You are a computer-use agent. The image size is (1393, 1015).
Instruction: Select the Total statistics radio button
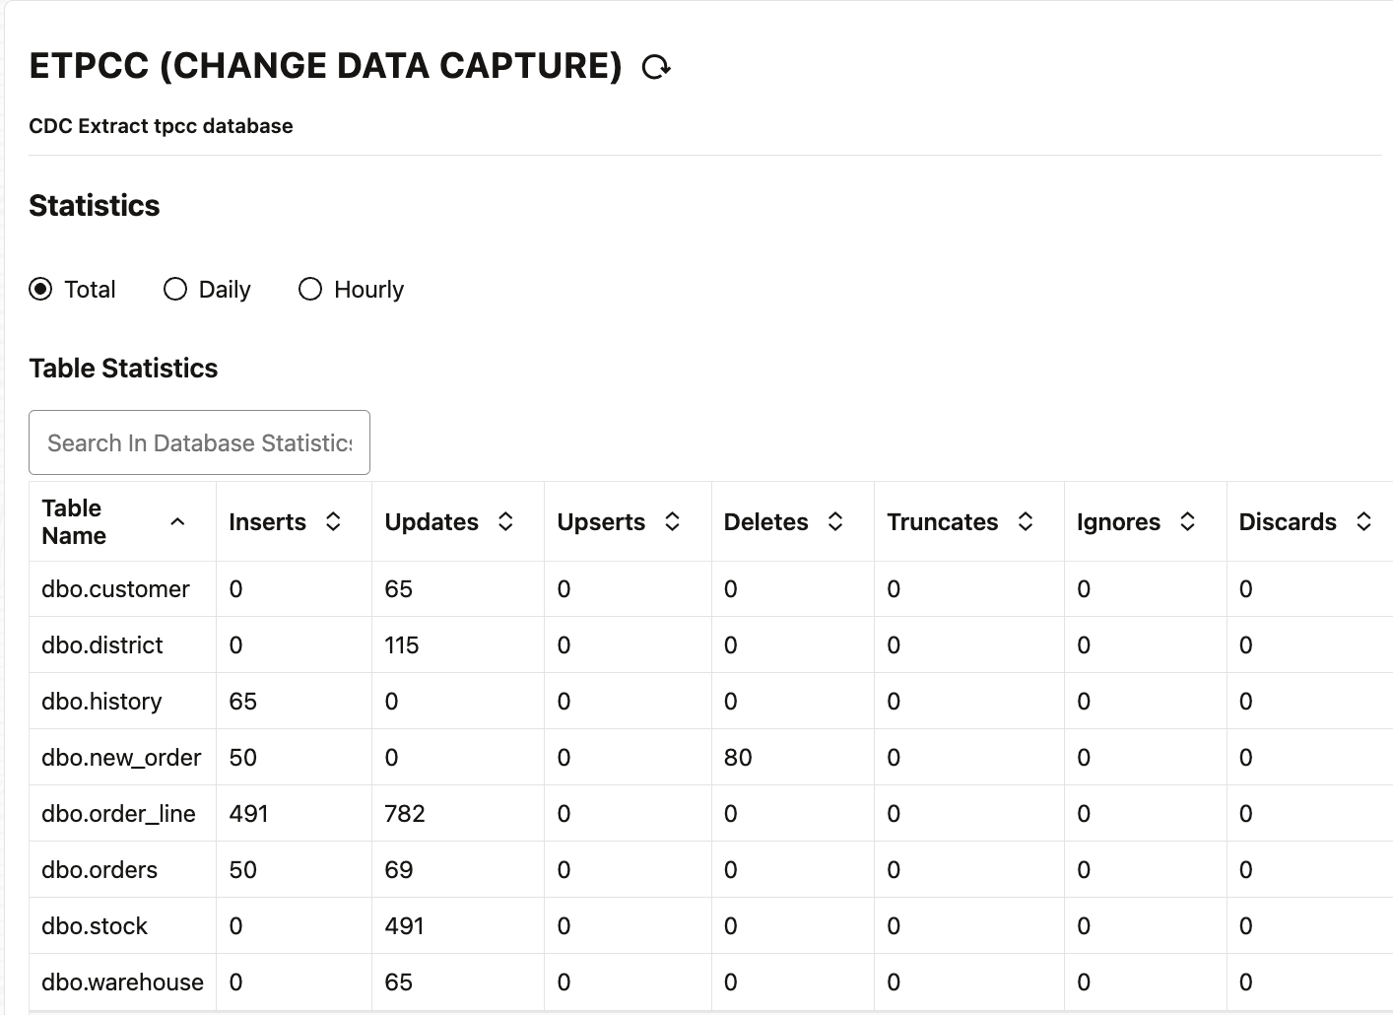click(x=40, y=289)
